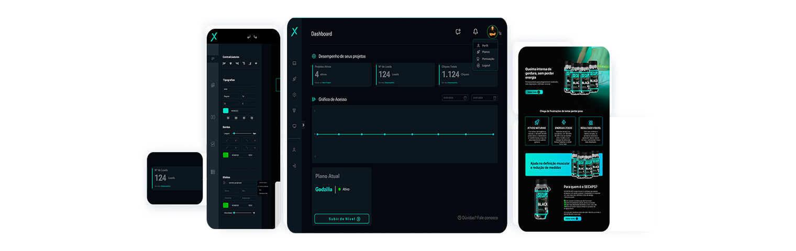
Task: Open the end date picker field
Action: pos(484,98)
